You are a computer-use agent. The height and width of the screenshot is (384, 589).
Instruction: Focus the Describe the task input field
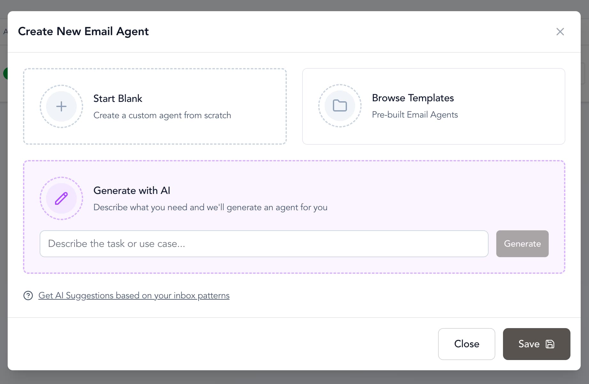point(264,244)
